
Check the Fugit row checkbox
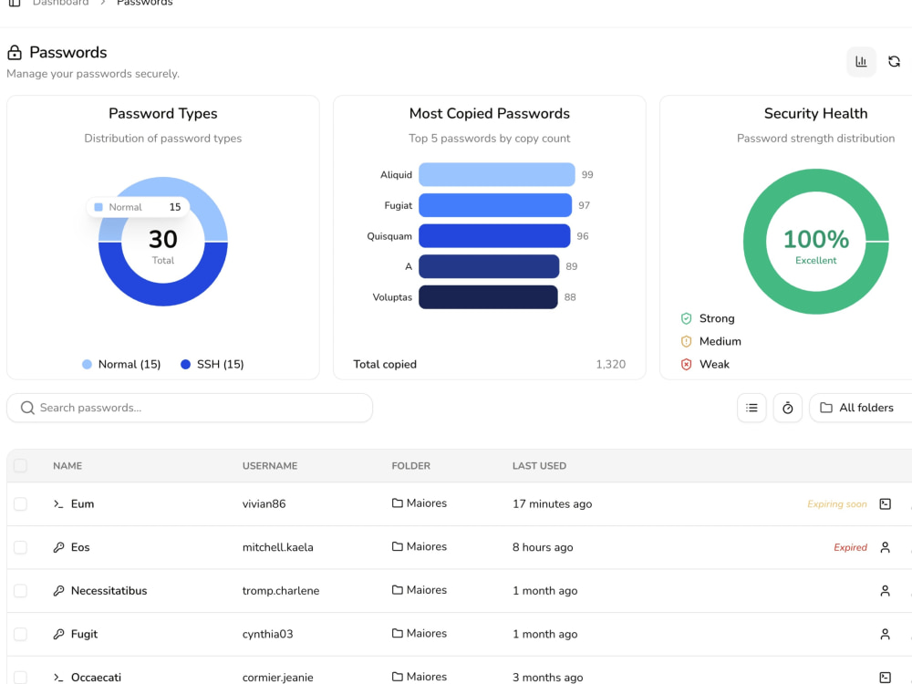pos(20,634)
